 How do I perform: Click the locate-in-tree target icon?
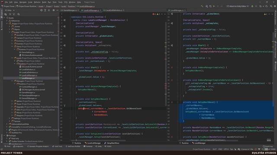[x=42, y=10]
